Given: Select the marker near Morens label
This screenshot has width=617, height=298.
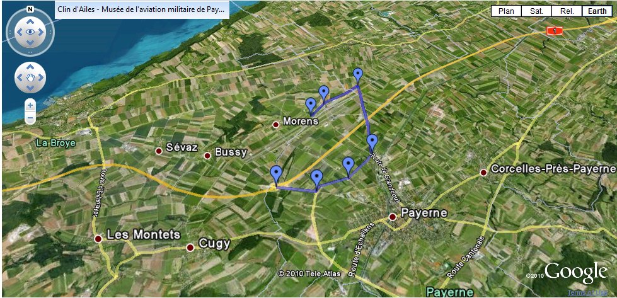Looking at the screenshot, I should pyautogui.click(x=311, y=106).
